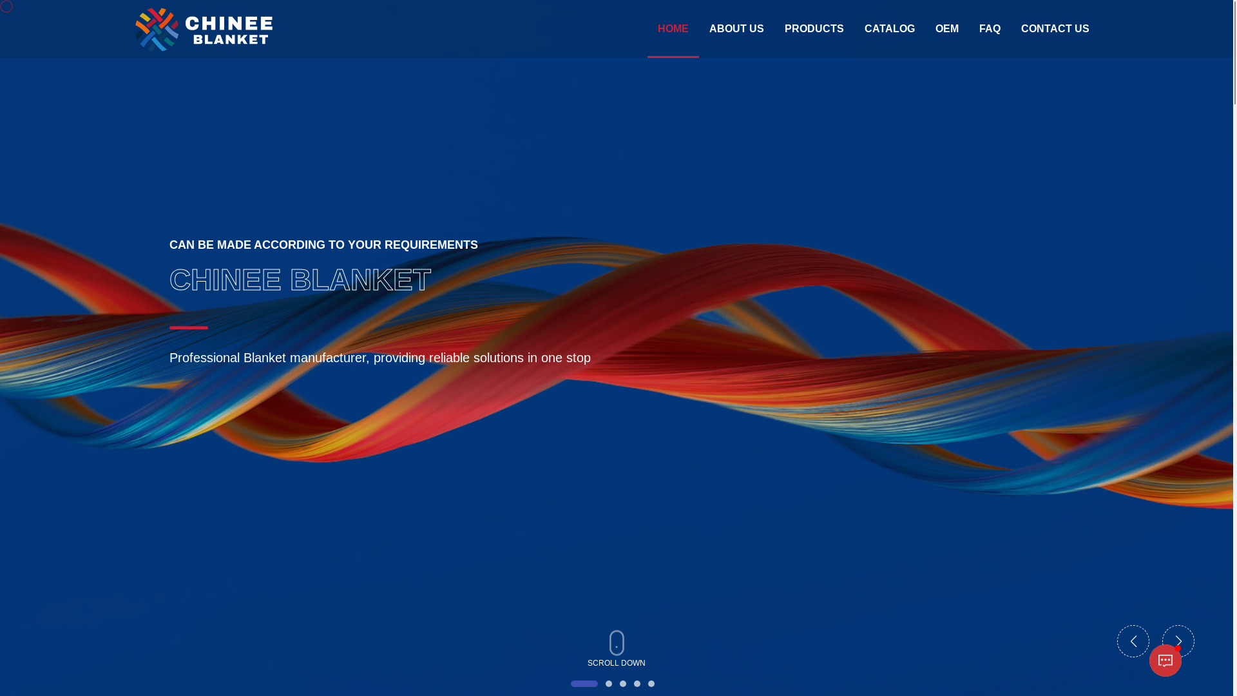This screenshot has height=696, width=1237.
Task: Switch to the second slide dot
Action: (x=609, y=684)
